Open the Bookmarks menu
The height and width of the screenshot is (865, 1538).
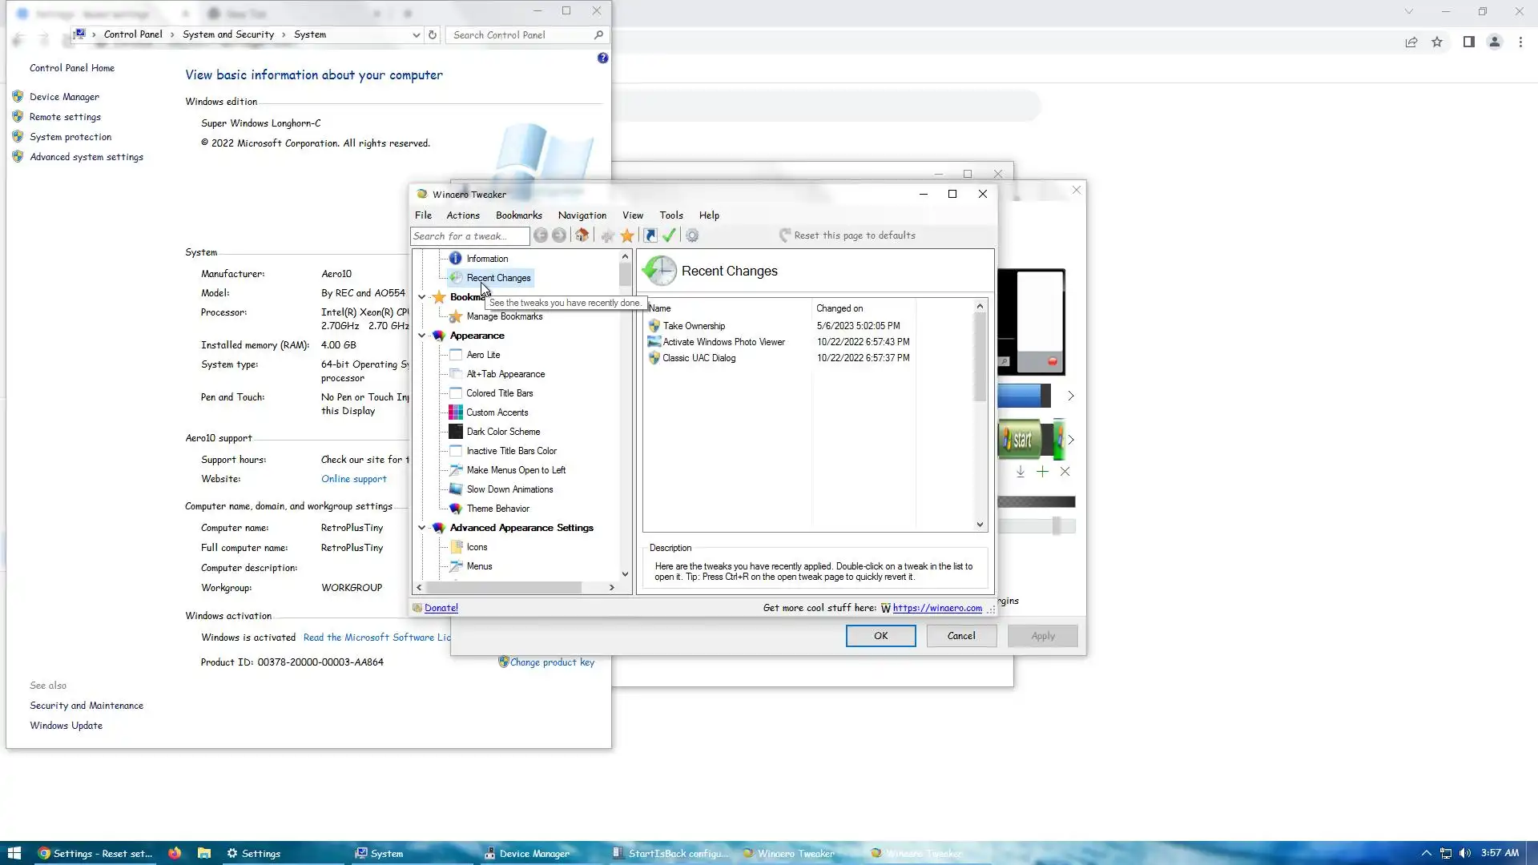click(x=518, y=215)
